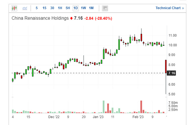Click the (-28.40%) percent change
Image resolution: width=193 pixels, height=125 pixels.
tap(104, 19)
